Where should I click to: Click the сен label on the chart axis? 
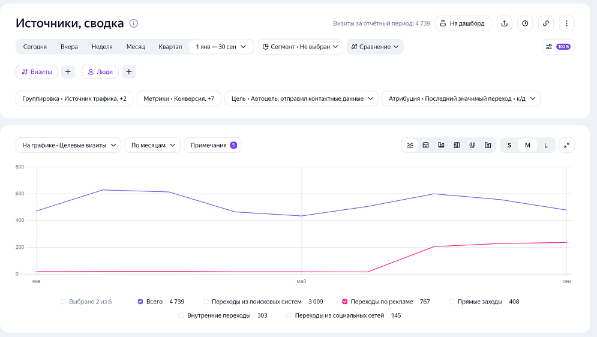pyautogui.click(x=566, y=281)
